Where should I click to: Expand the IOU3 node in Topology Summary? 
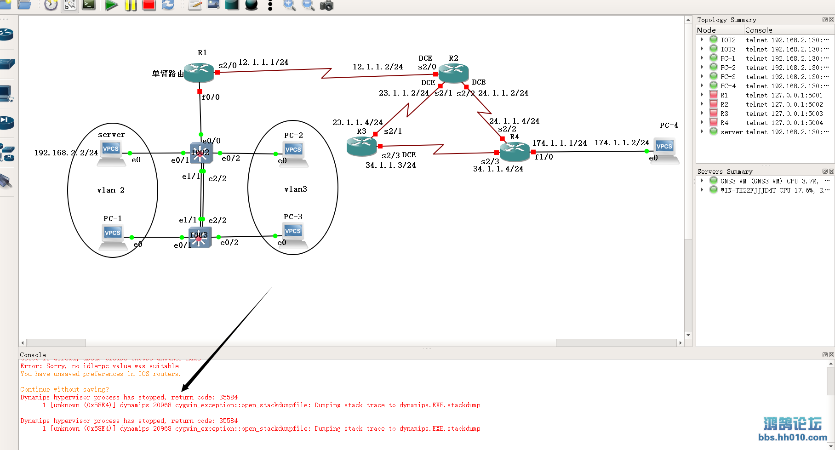pos(702,49)
